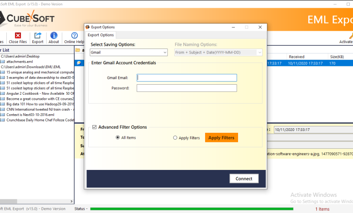Switch to the Export Options tab
This screenshot has height=213, width=353.
pyautogui.click(x=100, y=35)
